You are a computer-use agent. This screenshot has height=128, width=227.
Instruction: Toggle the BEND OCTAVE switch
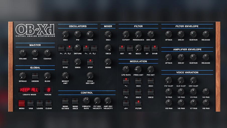(x=65, y=101)
